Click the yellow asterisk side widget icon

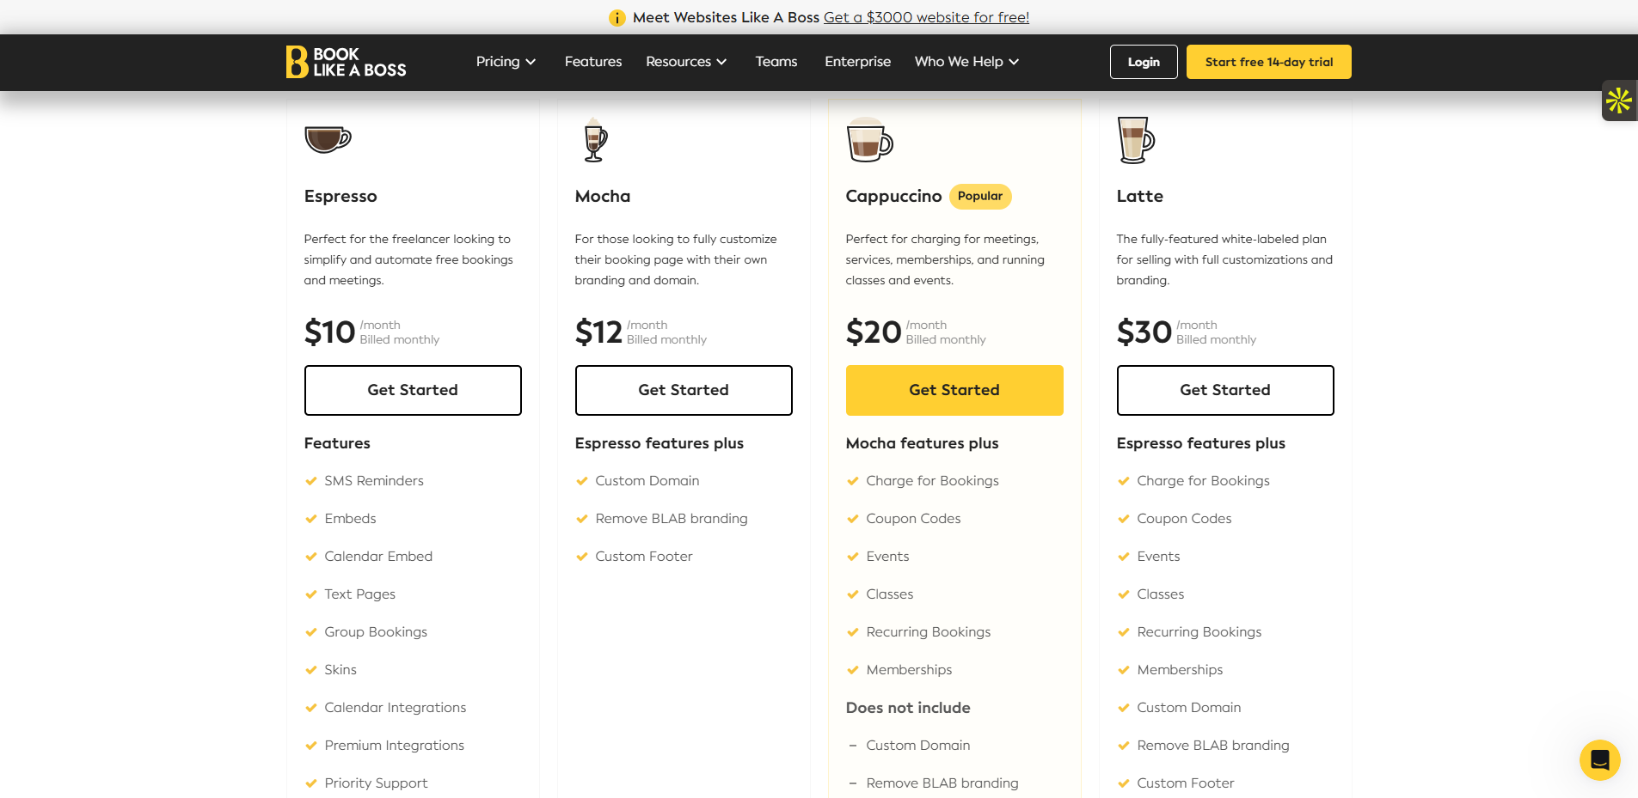(x=1619, y=101)
